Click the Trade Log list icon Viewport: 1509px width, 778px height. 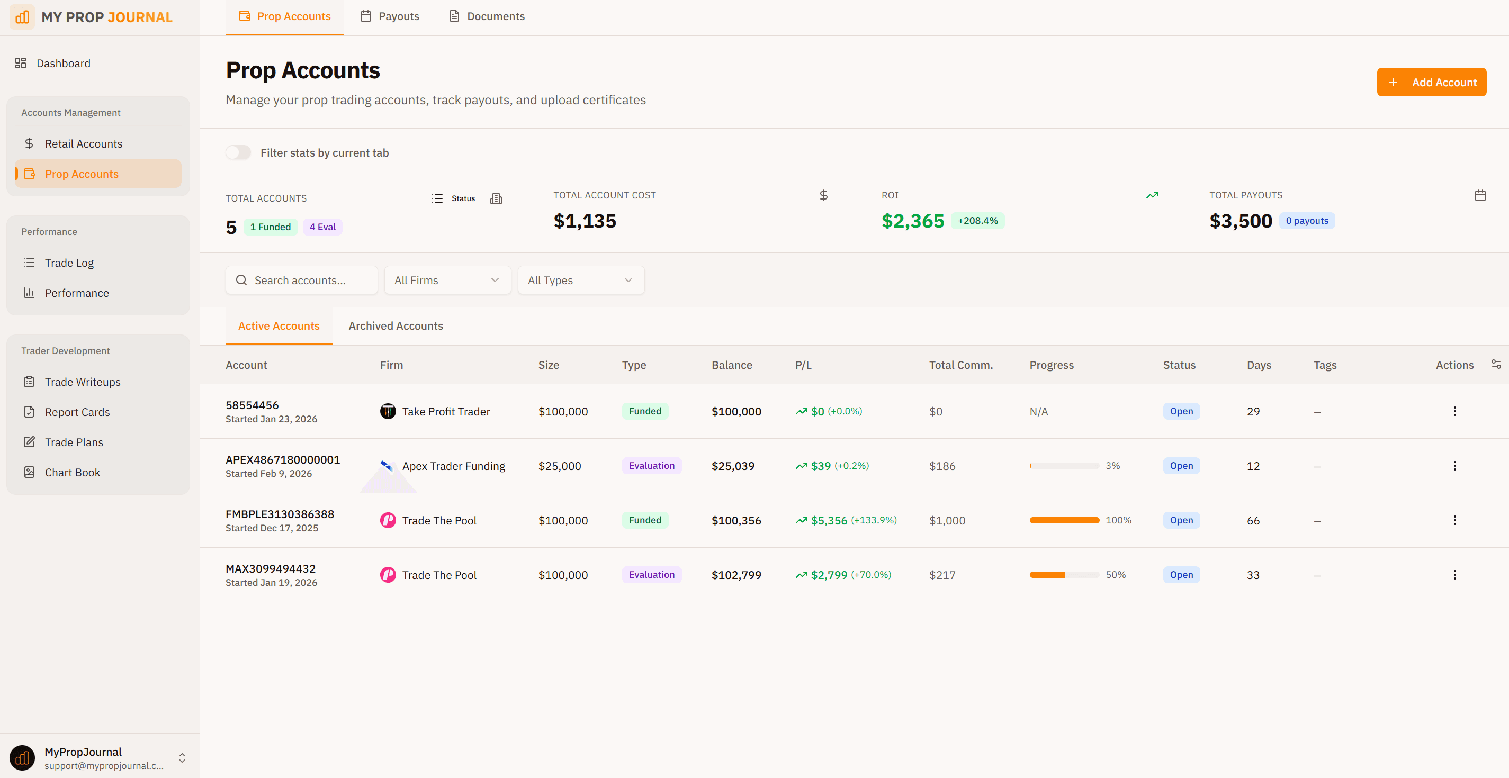(x=29, y=263)
